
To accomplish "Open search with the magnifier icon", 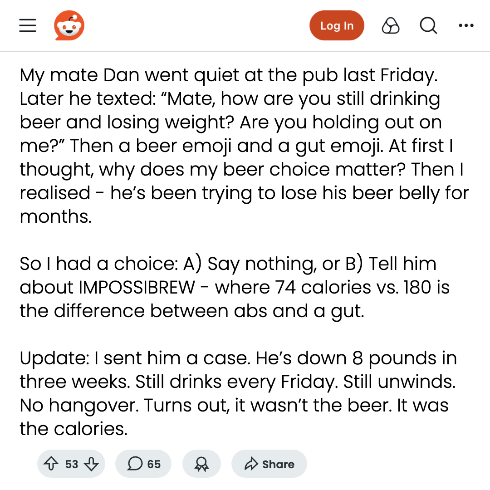I will 428,25.
